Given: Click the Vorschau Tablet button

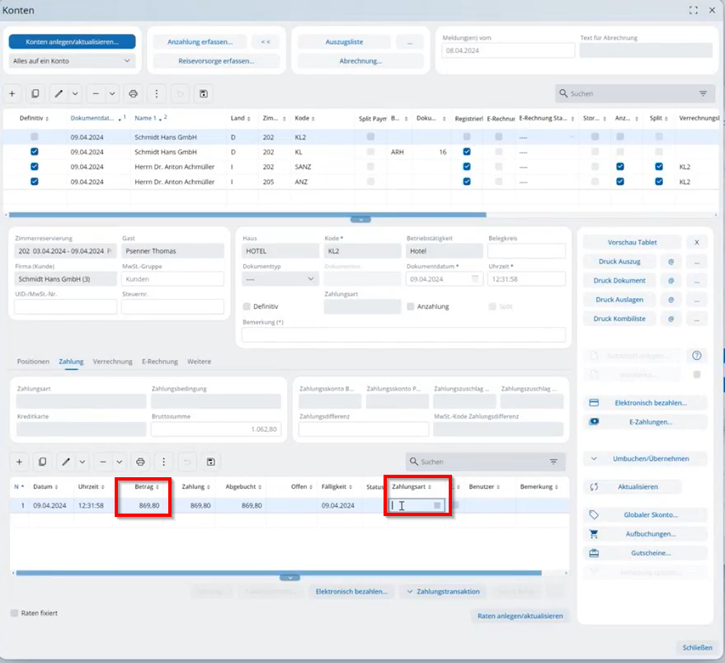Looking at the screenshot, I should [x=632, y=242].
